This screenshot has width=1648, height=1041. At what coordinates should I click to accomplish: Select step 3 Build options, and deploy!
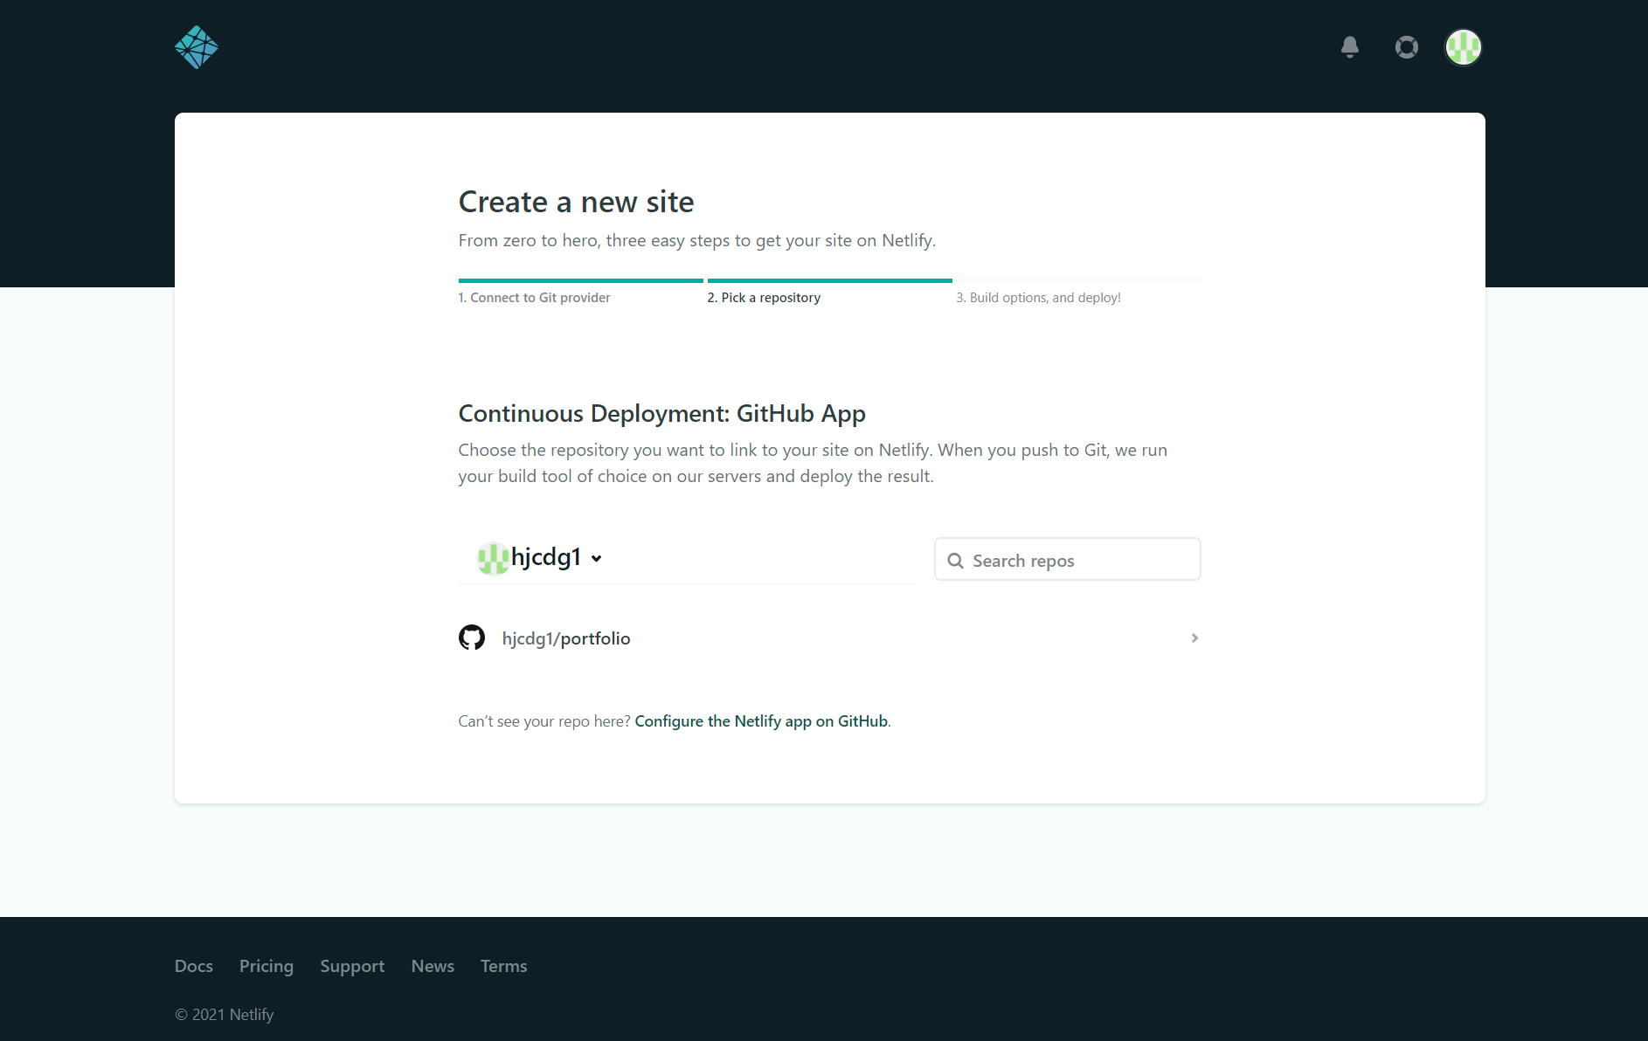click(1038, 298)
